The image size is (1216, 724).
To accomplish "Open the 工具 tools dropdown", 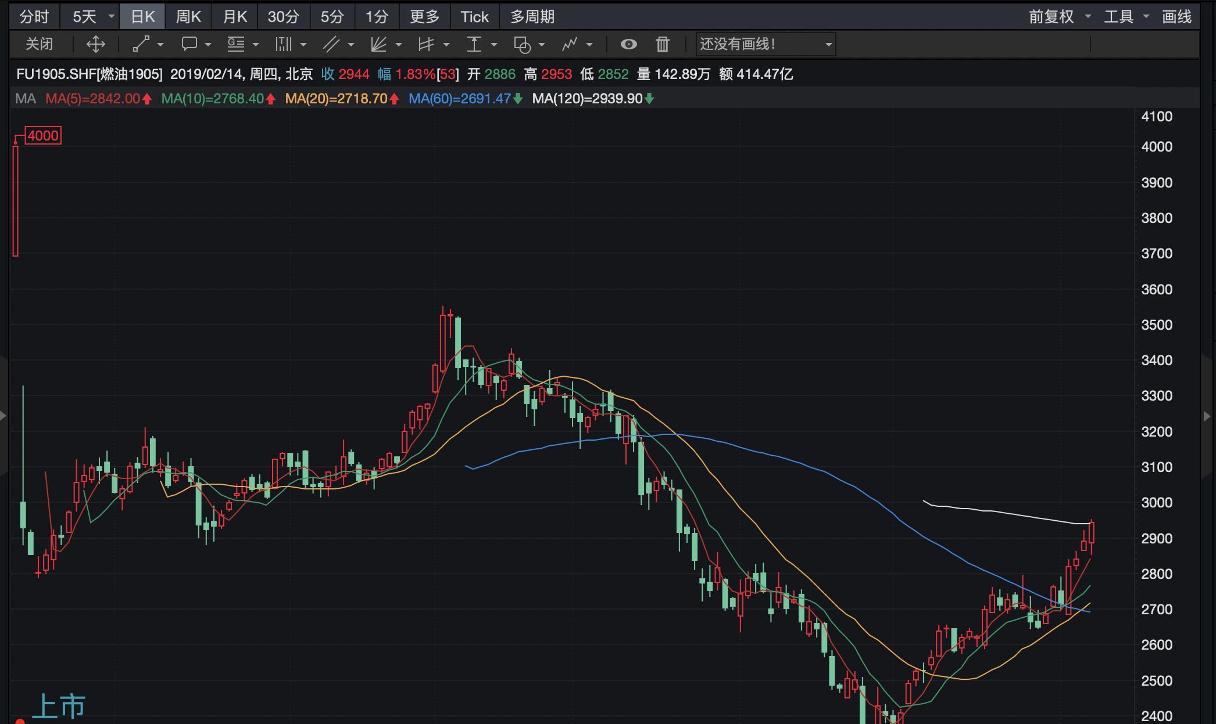I will click(1126, 17).
